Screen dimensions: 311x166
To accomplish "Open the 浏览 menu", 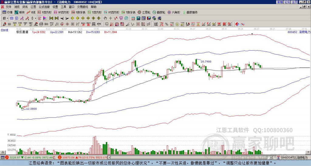I will tap(17, 7).
